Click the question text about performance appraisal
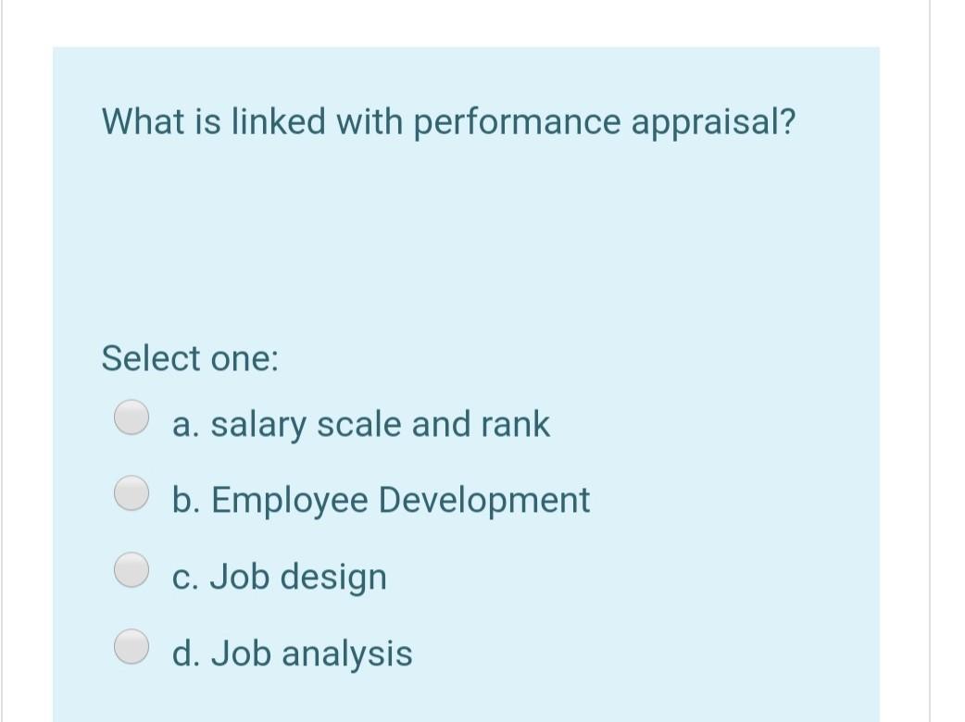Viewport: 965px width, 722px height. coord(447,121)
